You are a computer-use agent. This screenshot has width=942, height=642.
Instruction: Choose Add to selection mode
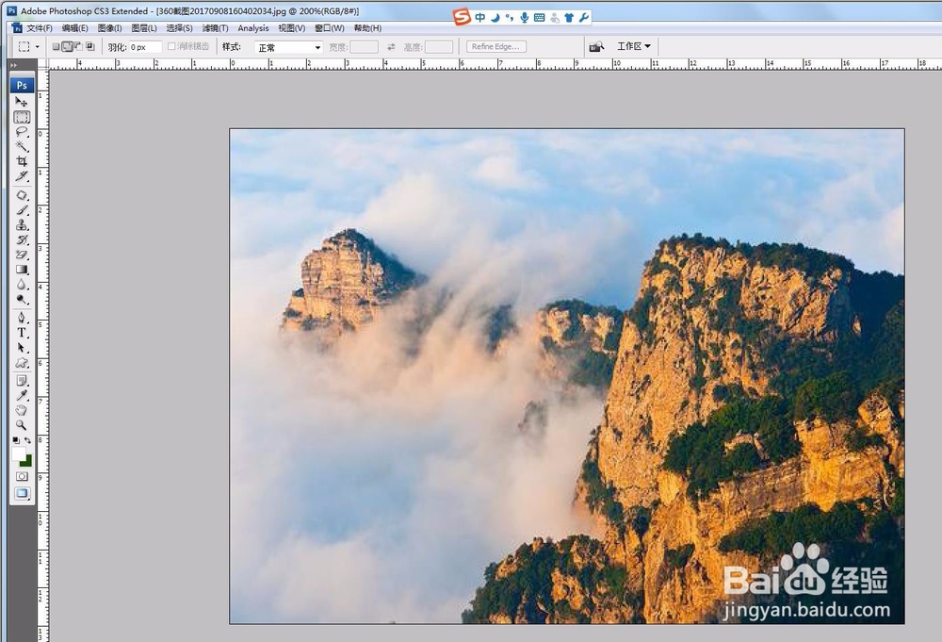click(x=67, y=46)
